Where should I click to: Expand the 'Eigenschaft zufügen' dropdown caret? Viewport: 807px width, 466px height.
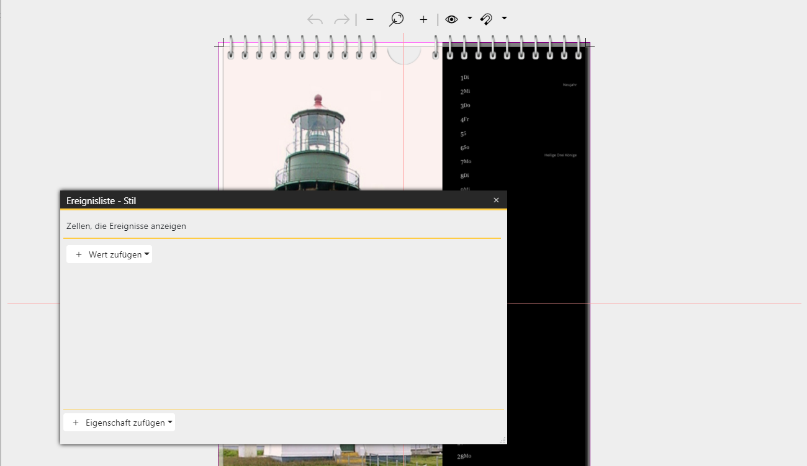tap(170, 423)
